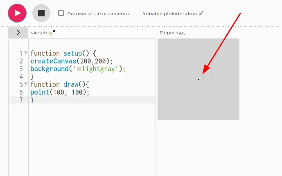Click the black point in the preview canvas

click(x=199, y=79)
